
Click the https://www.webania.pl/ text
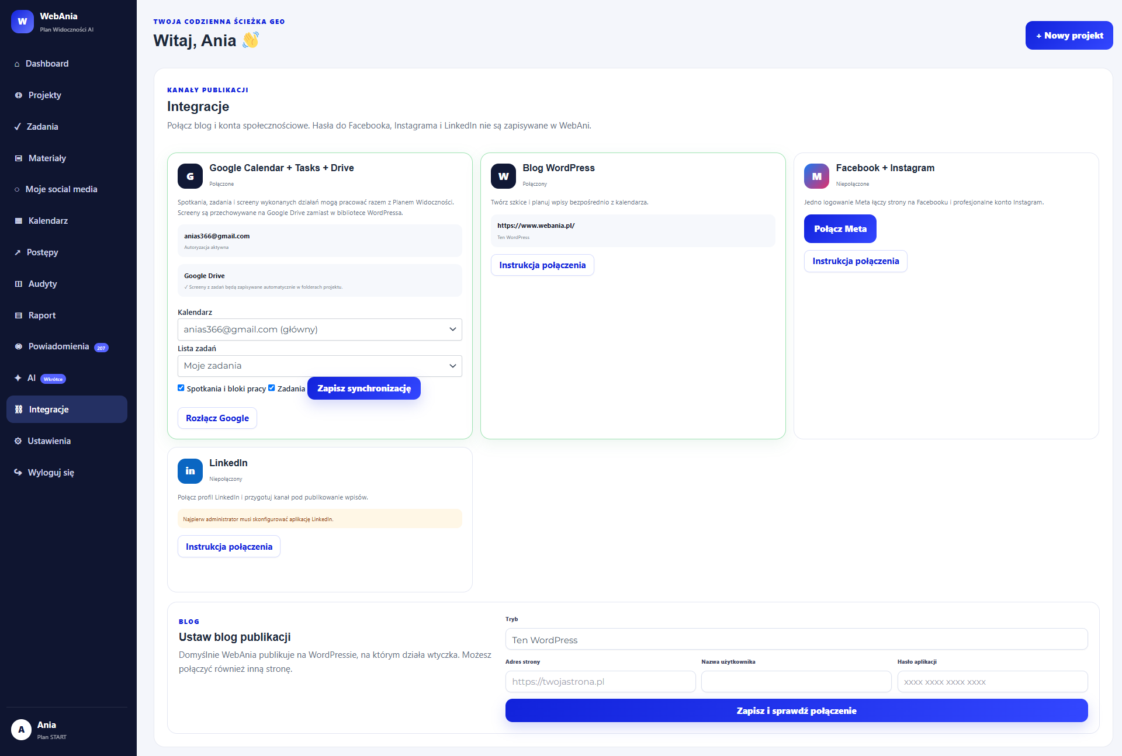536,226
